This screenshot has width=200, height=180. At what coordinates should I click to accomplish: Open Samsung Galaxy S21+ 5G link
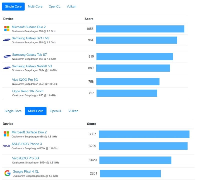tap(30, 38)
